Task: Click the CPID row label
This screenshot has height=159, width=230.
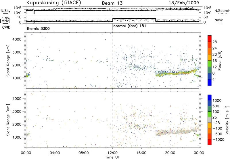Action: [x=6, y=27]
